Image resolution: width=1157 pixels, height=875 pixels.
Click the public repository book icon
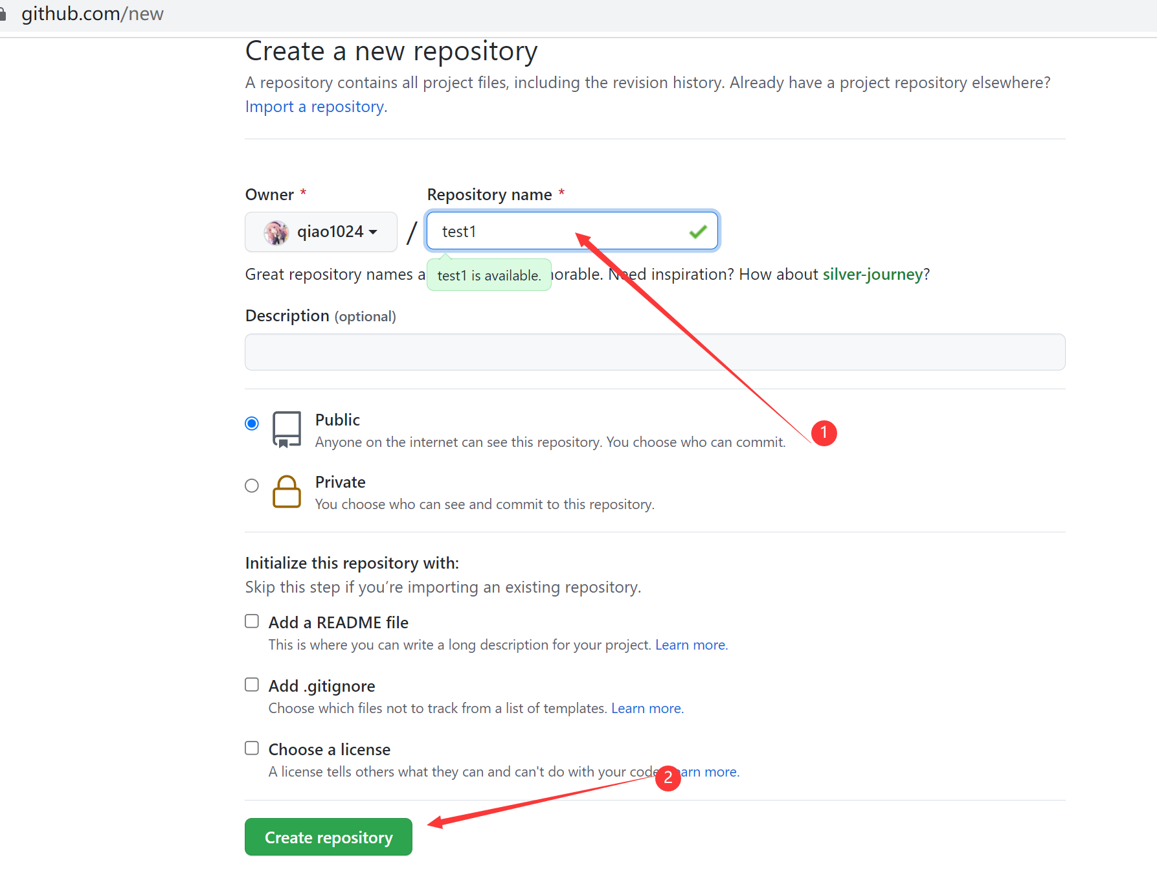click(287, 429)
